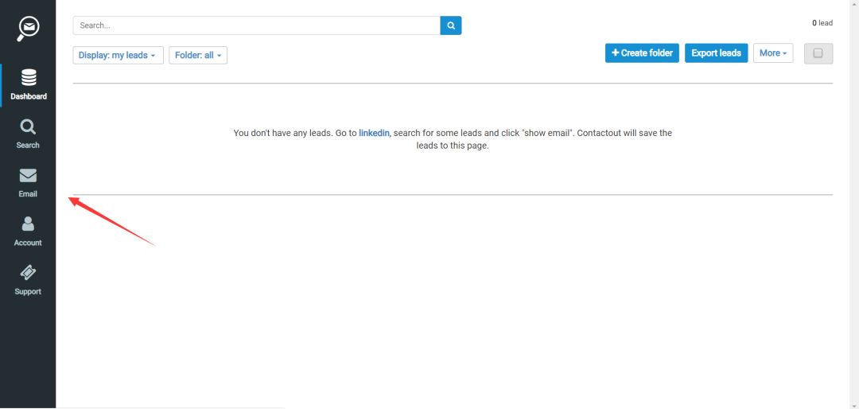Select the magnifier icon in the sidebar
859x409 pixels.
pyautogui.click(x=28, y=127)
